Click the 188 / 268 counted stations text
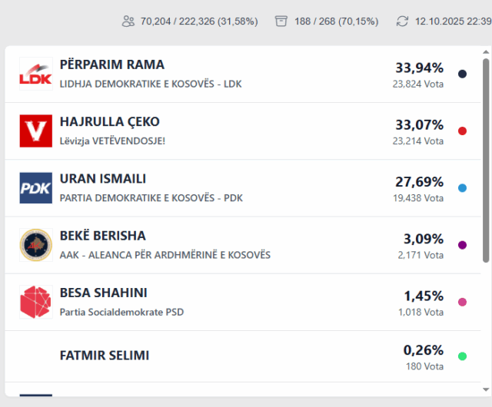The width and height of the screenshot is (492, 407). click(x=336, y=22)
